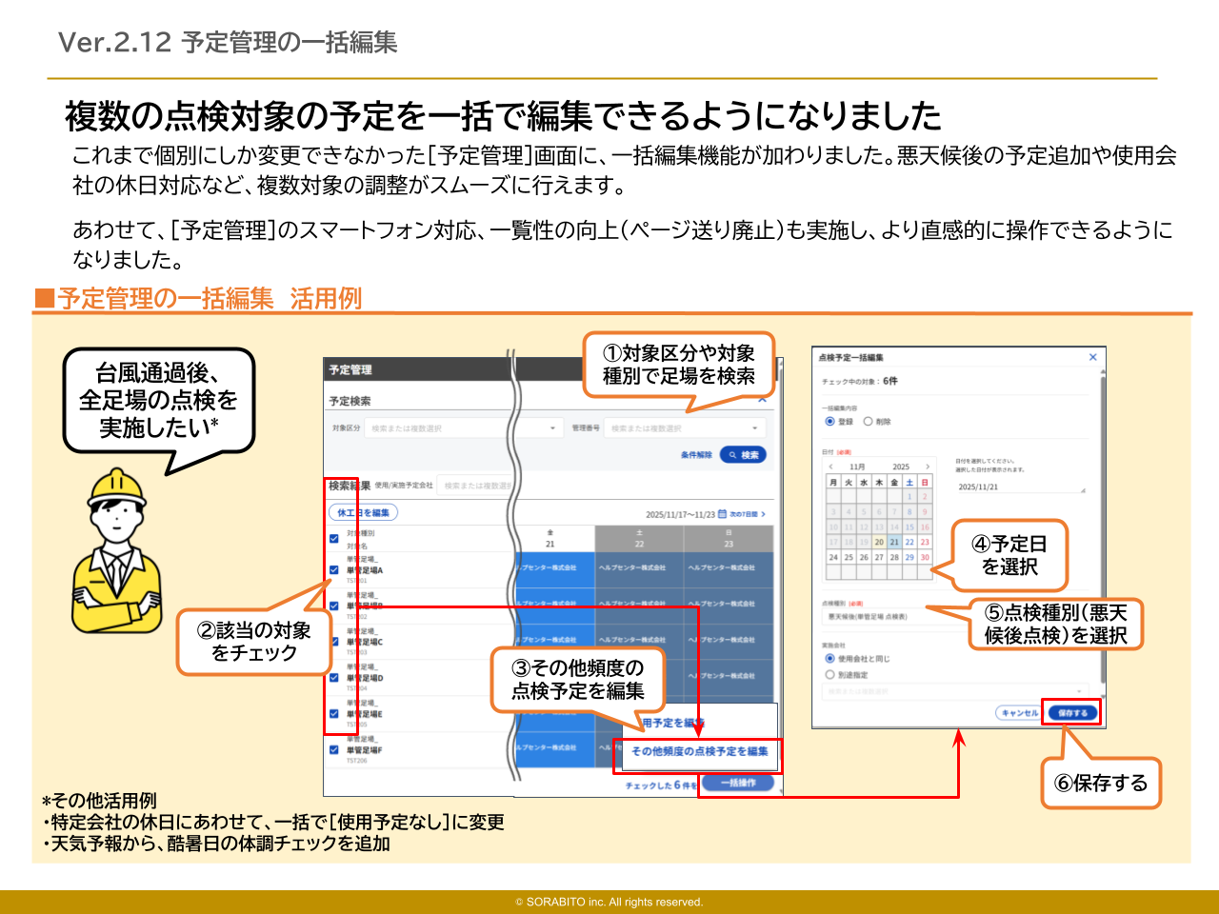
Task: Collapse the 予定検索 panel chevron
Action: coord(763,401)
